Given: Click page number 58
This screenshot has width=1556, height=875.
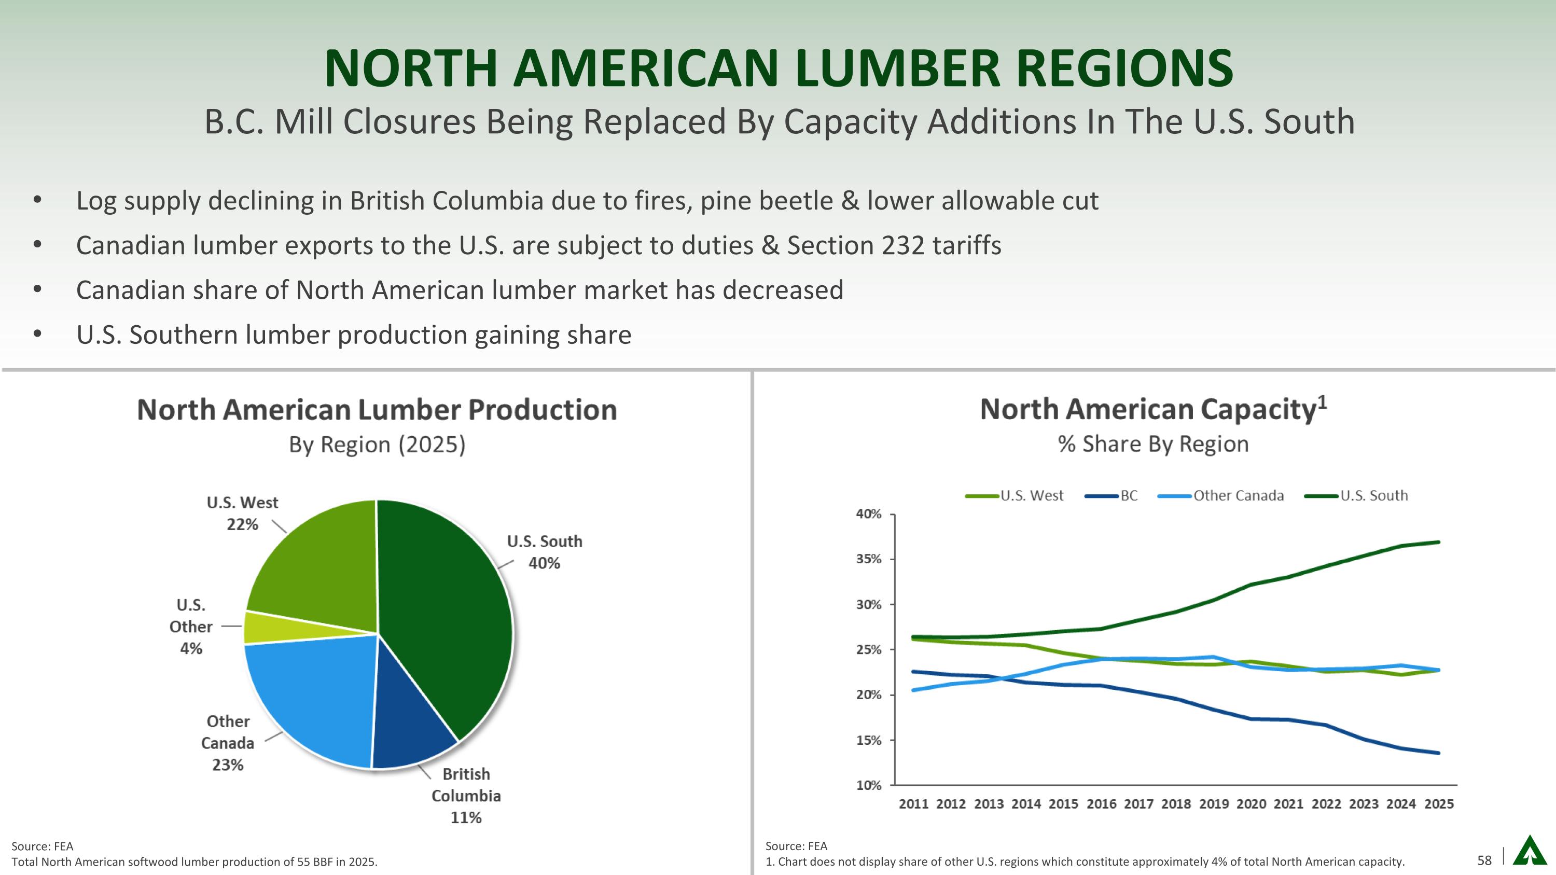Looking at the screenshot, I should click(1484, 860).
